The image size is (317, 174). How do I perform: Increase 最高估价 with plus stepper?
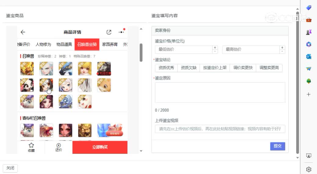(x=282, y=48)
